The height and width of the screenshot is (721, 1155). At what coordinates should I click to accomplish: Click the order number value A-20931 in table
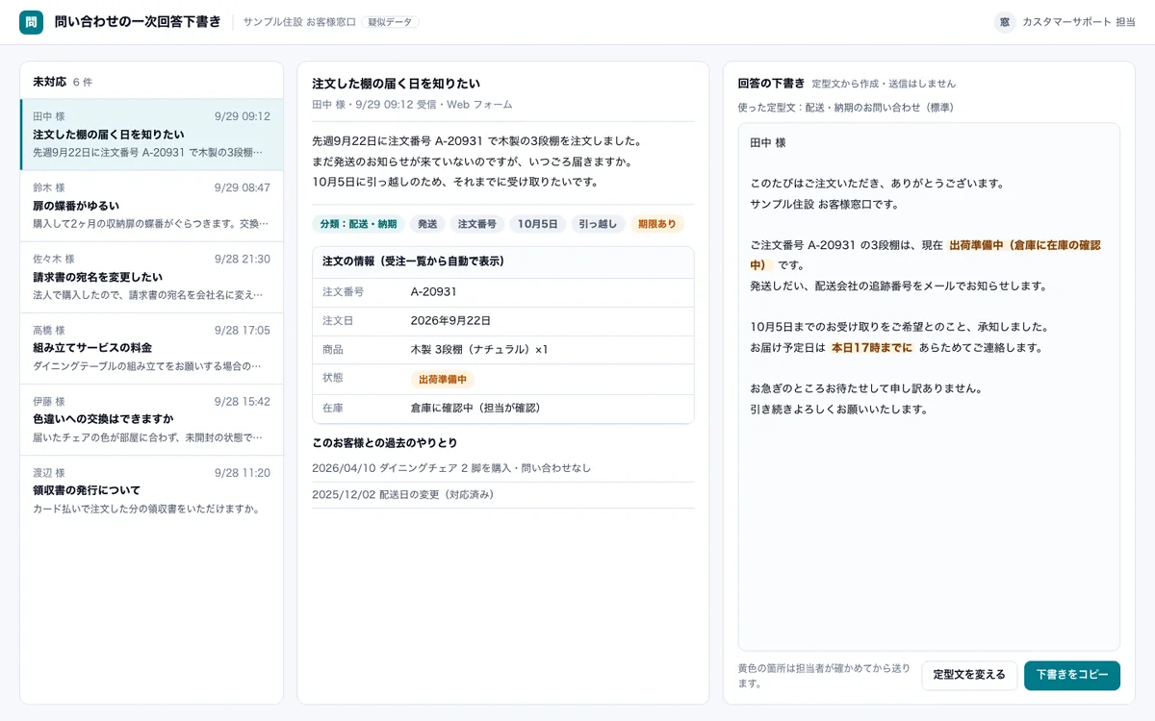pos(434,292)
